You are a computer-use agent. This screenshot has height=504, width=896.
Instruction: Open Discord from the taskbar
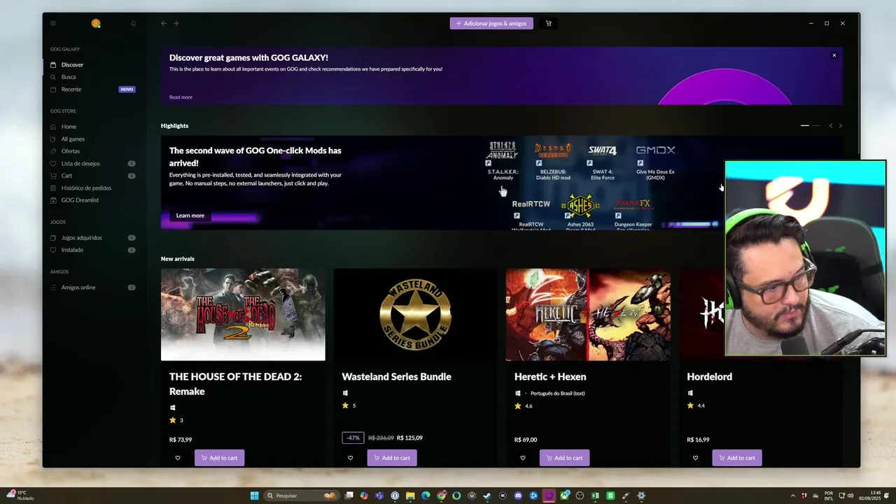[518, 496]
